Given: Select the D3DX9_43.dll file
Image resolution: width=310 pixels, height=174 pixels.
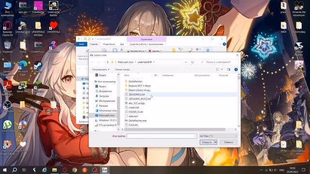Looking at the screenshot, I should click(134, 112).
